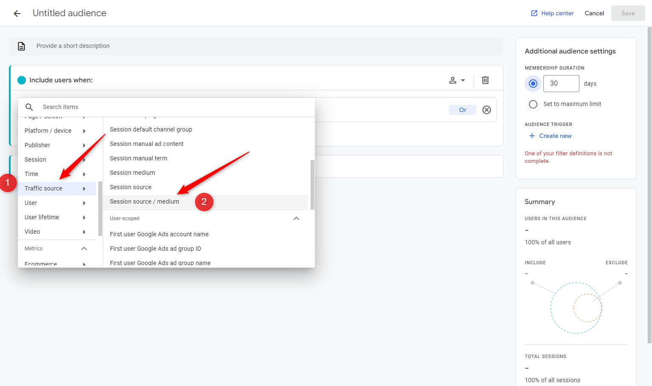The height and width of the screenshot is (386, 652).
Task: Open the user scope person icon dropdown
Action: coord(457,80)
